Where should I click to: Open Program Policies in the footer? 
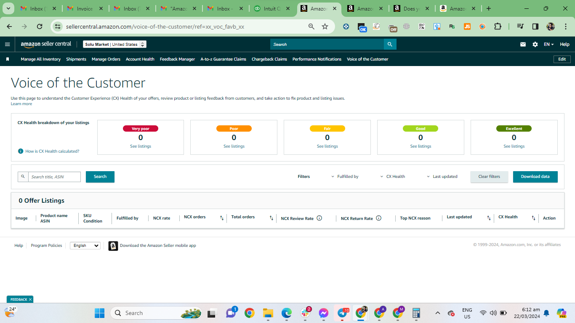pos(46,246)
